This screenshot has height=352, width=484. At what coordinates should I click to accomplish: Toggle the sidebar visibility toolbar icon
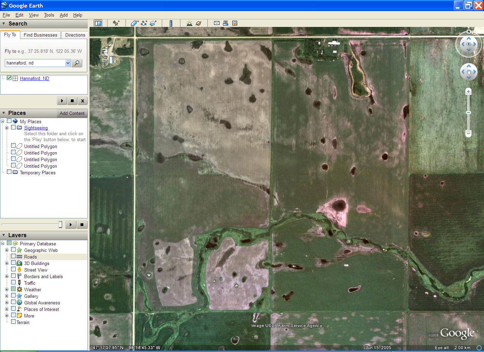(x=98, y=23)
